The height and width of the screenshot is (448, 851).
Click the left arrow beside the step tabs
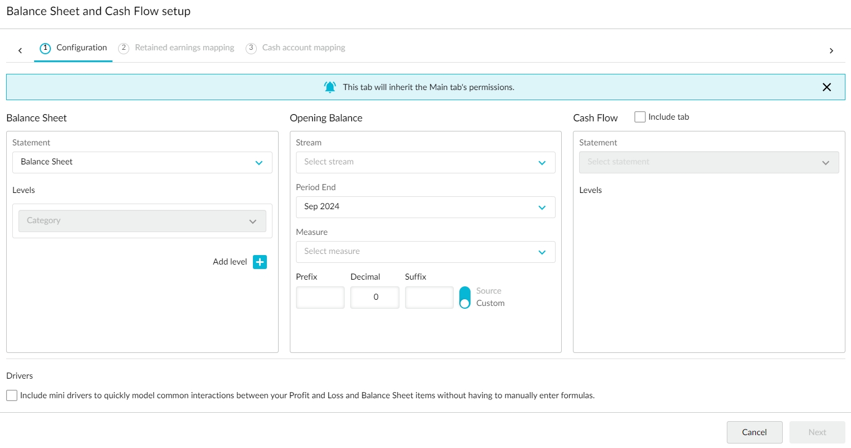tap(20, 51)
